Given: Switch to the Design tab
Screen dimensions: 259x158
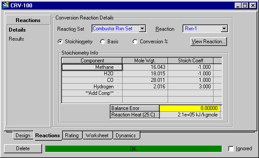Looking at the screenshot, I should [23, 135].
